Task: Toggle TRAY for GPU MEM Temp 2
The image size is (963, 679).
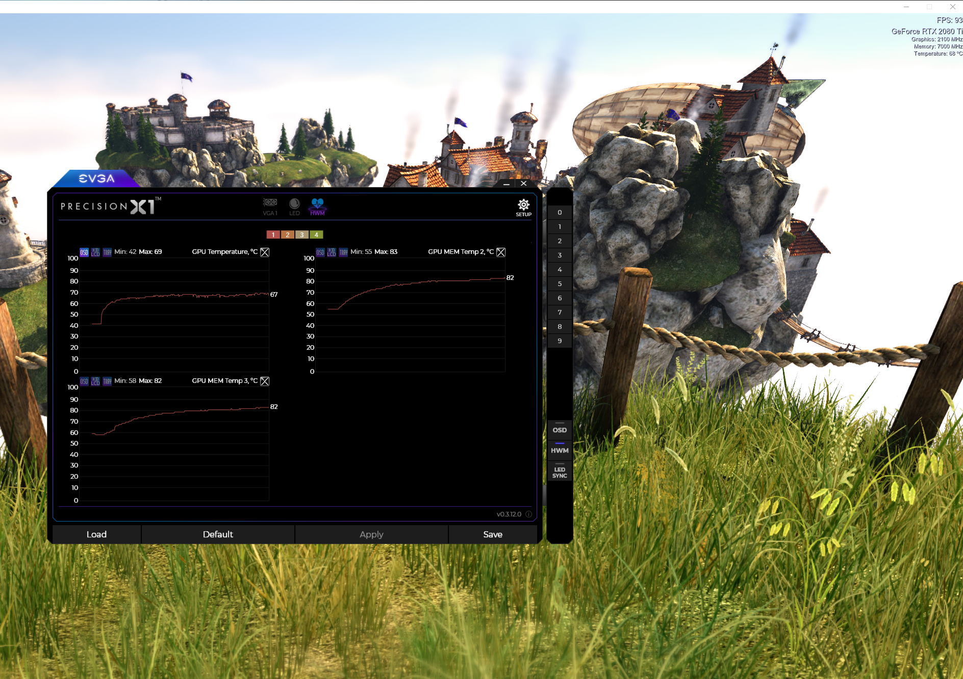Action: click(x=343, y=252)
